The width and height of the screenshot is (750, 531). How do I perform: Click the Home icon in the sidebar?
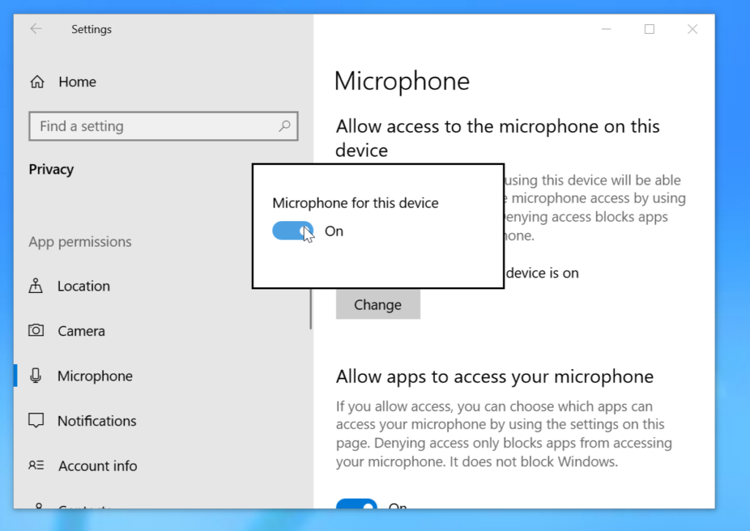(x=37, y=82)
